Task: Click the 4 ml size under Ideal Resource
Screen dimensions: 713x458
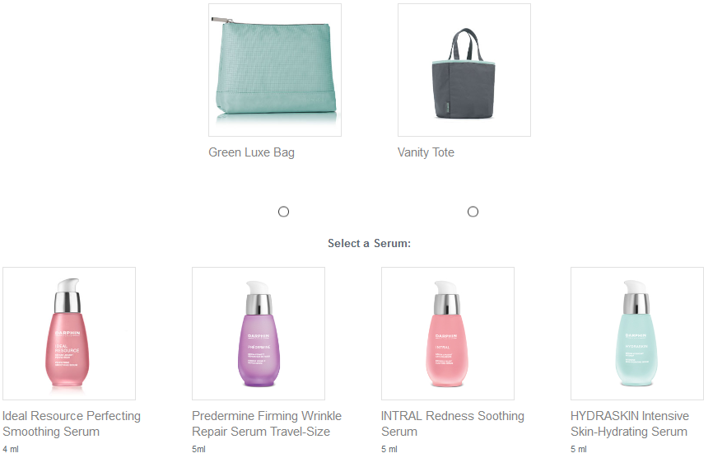Action: pyautogui.click(x=11, y=449)
